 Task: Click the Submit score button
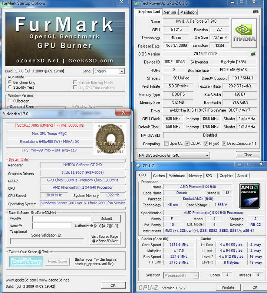(x=106, y=219)
